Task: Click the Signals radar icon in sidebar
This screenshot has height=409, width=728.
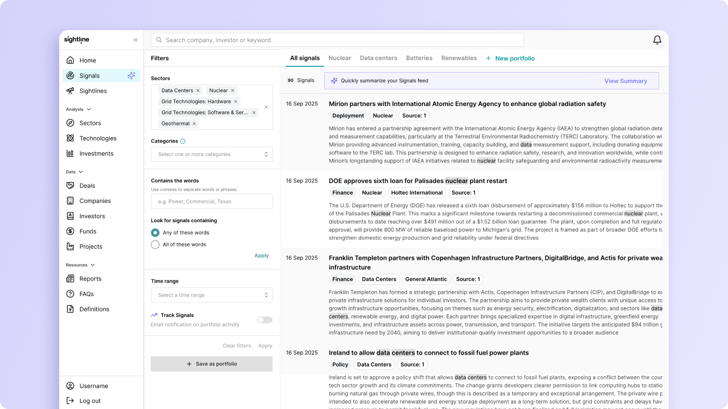Action: point(70,75)
